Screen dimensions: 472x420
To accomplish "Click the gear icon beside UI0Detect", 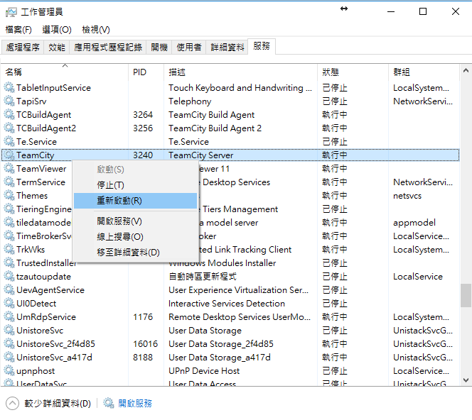I will pyautogui.click(x=9, y=304).
